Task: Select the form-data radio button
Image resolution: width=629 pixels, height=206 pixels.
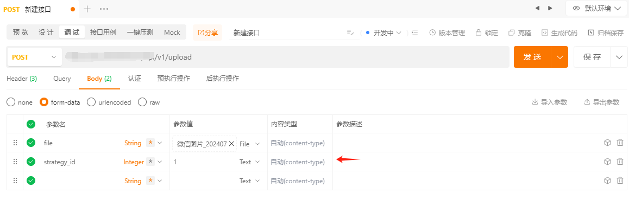Action: pos(43,102)
